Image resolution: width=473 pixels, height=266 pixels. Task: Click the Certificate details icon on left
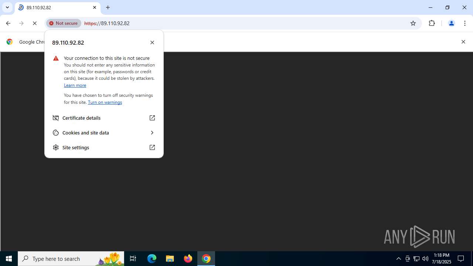pyautogui.click(x=56, y=118)
